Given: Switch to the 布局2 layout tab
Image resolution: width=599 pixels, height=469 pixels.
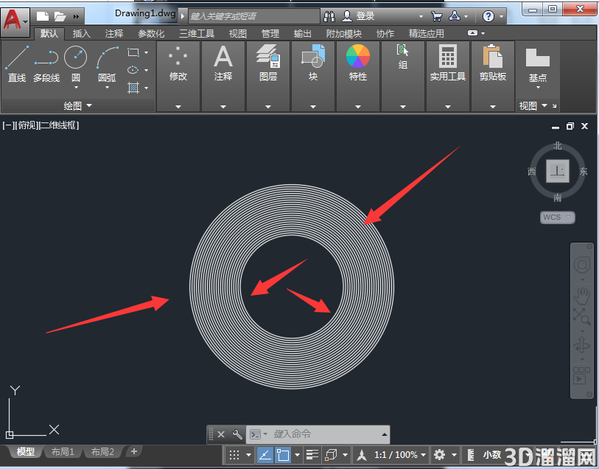Looking at the screenshot, I should 102,452.
